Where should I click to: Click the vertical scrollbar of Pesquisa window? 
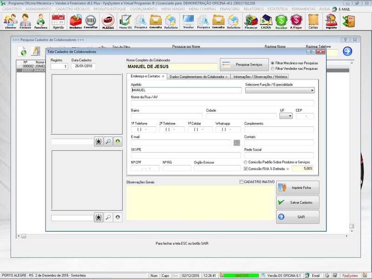[352, 147]
